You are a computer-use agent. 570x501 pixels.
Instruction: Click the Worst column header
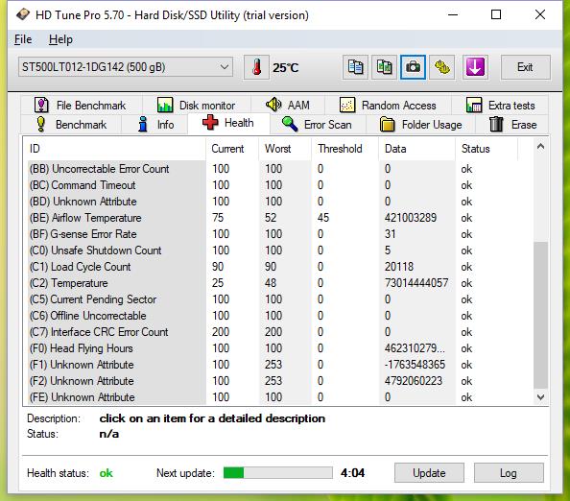(x=285, y=149)
